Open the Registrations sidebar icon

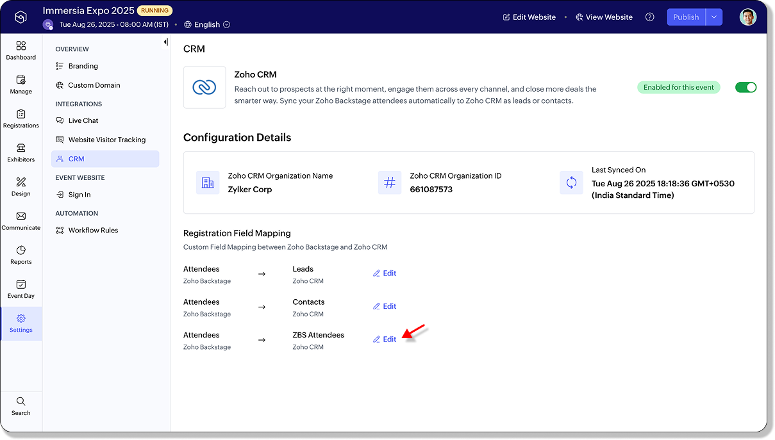click(x=21, y=114)
